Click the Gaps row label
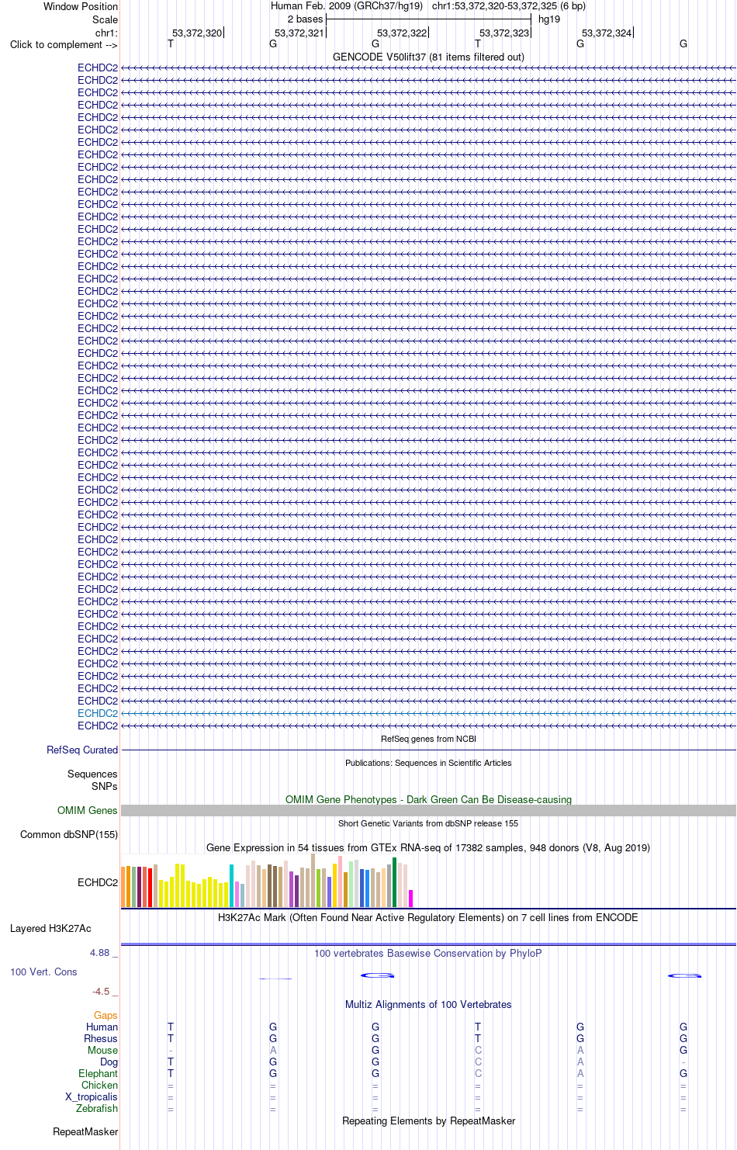 point(106,1016)
